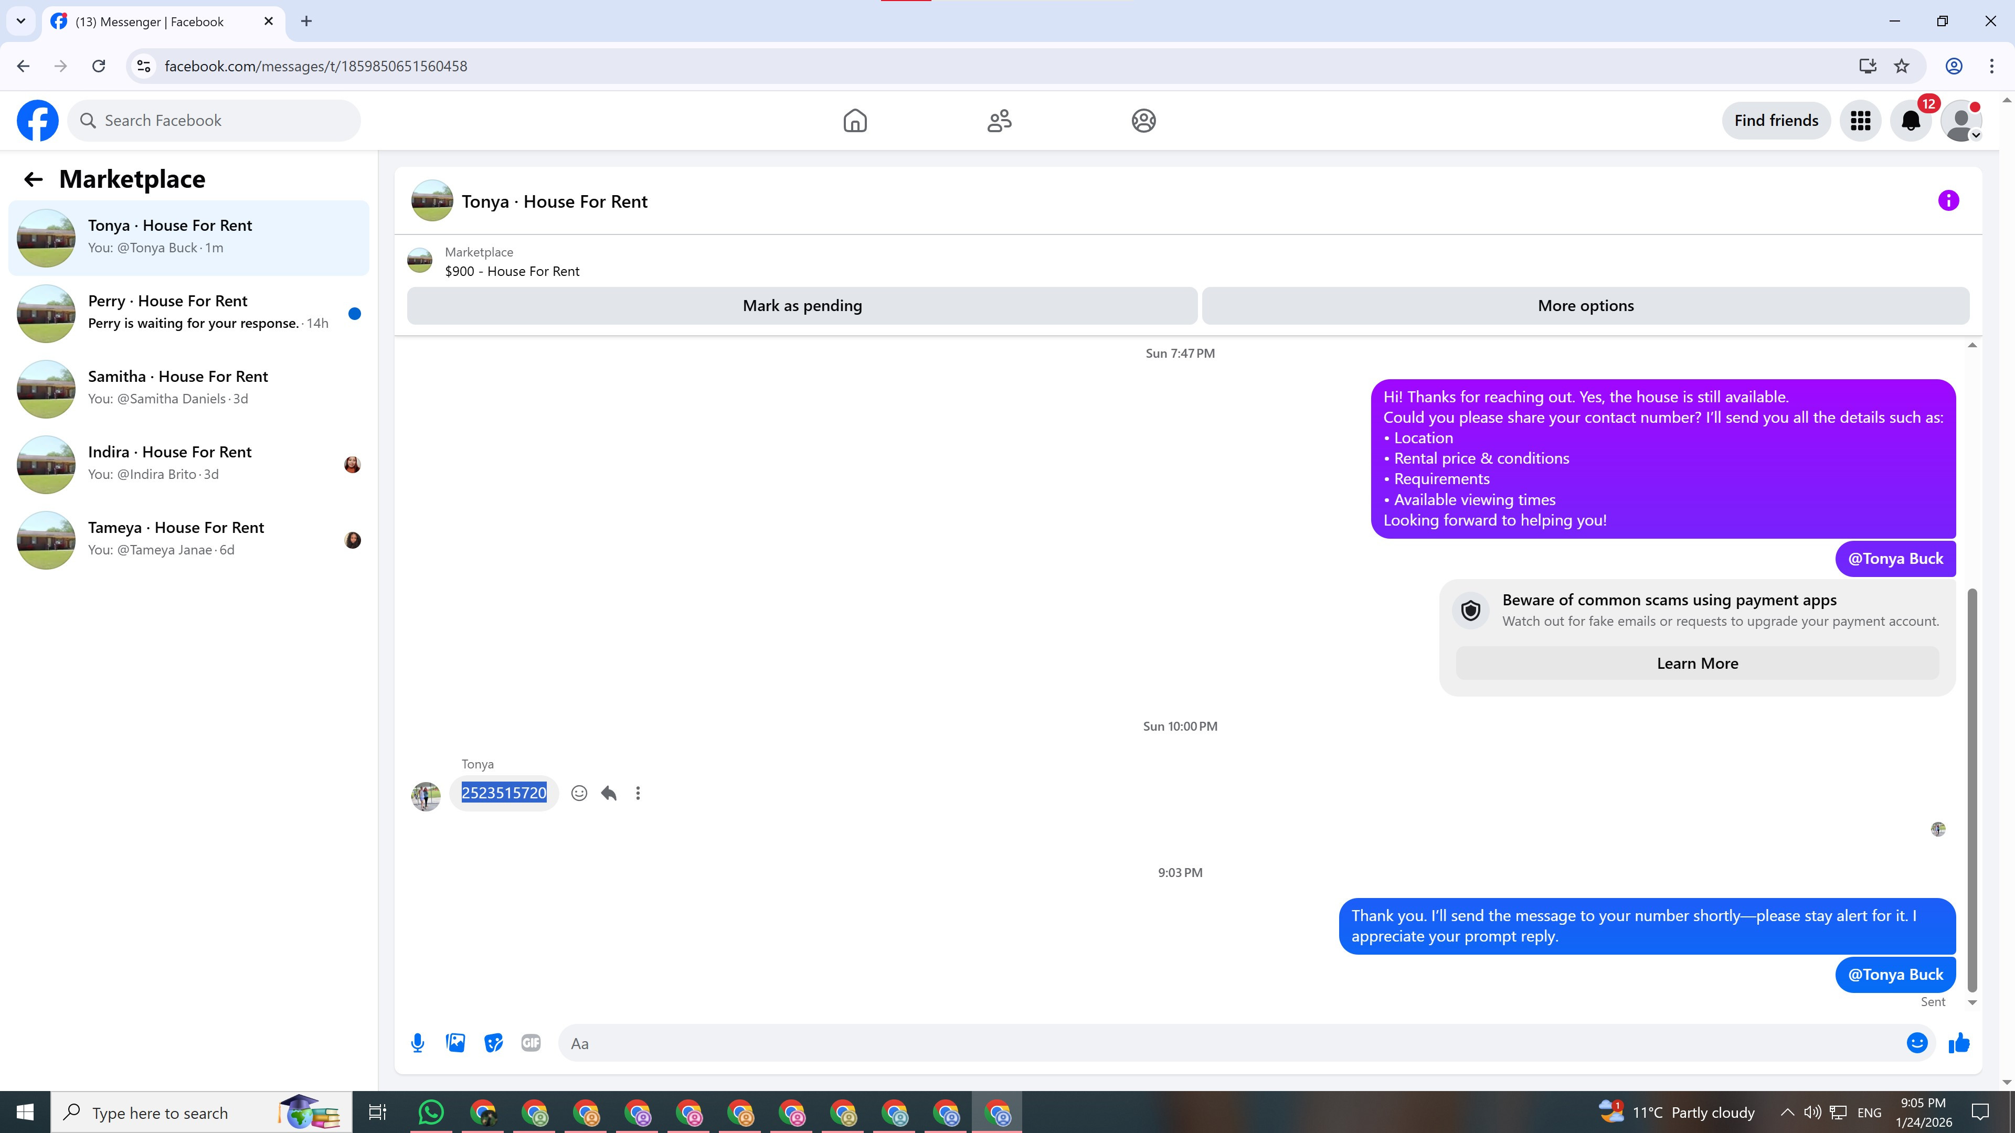Open the GIF picker
This screenshot has width=2015, height=1133.
(x=531, y=1043)
